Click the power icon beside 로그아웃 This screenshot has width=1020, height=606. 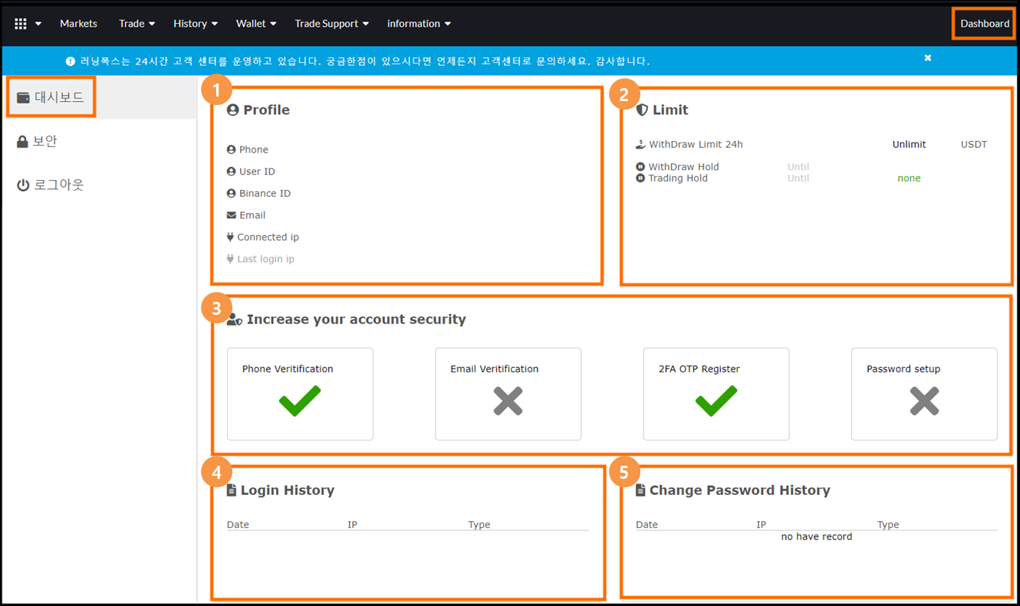click(23, 185)
